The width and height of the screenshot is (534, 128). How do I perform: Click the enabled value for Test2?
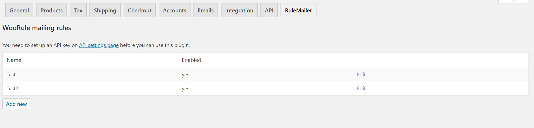click(185, 88)
